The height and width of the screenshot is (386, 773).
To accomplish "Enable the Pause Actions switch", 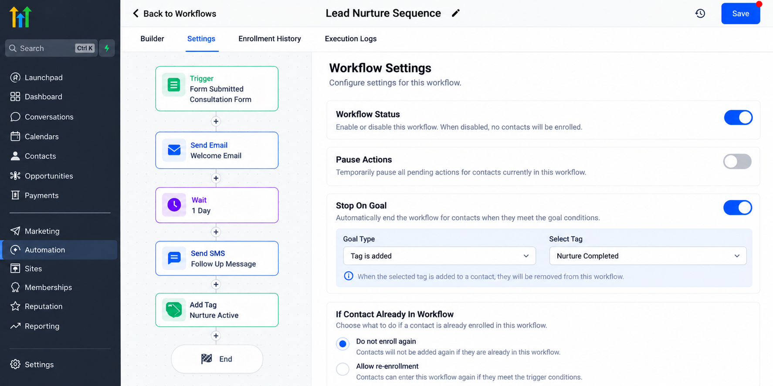I will click(737, 161).
